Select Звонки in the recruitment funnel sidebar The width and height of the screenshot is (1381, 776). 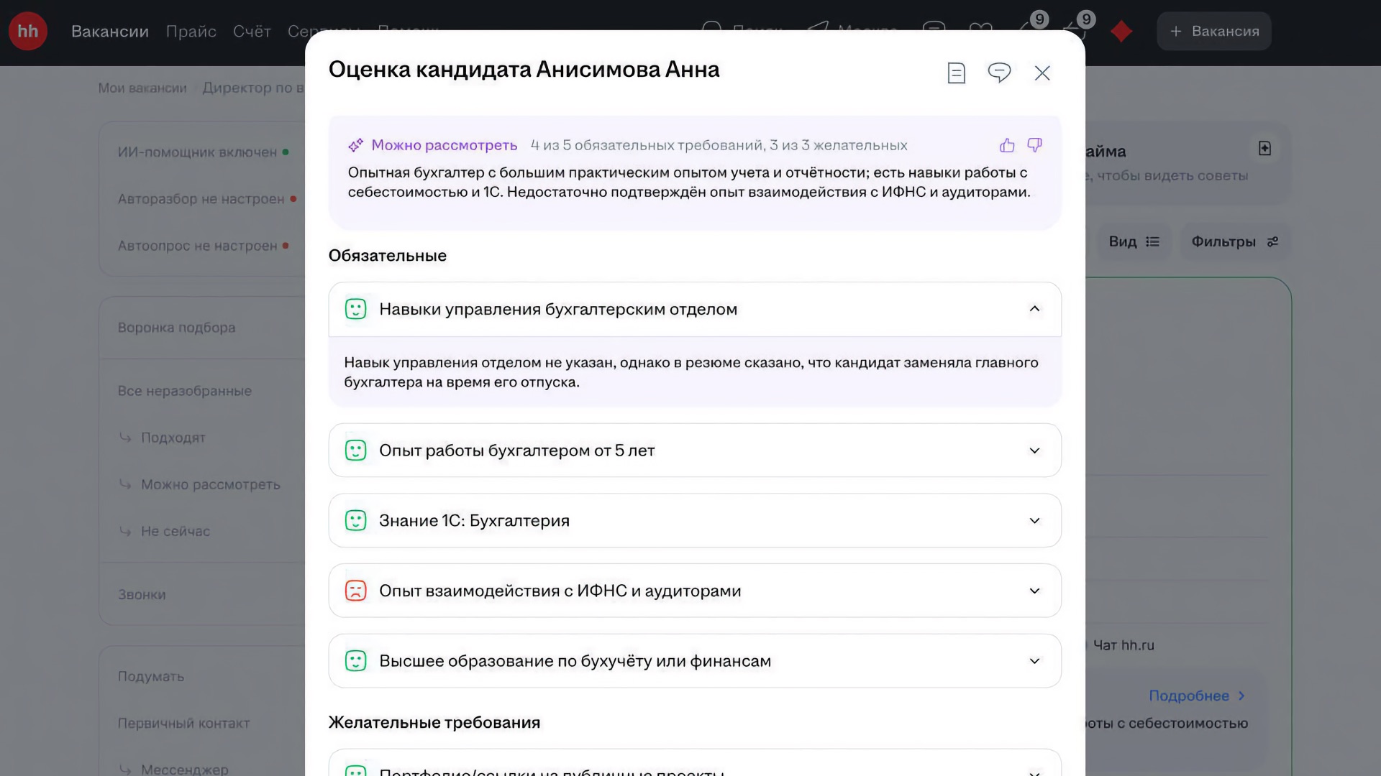[x=141, y=594]
